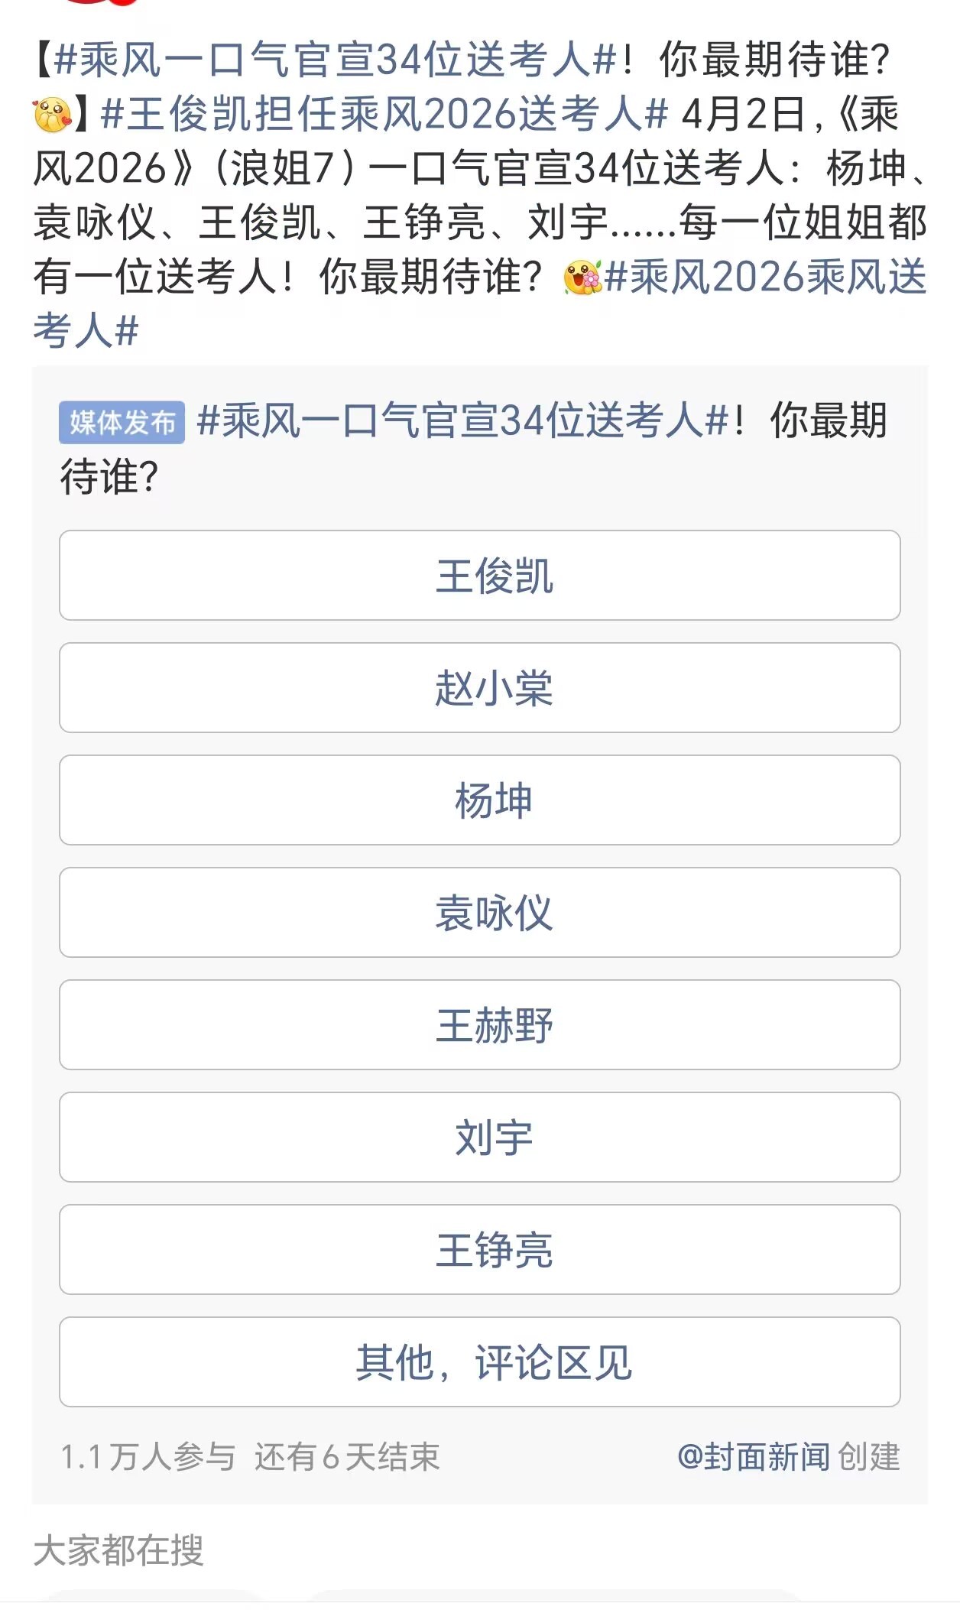
Task: Tap the blushing face emoji in post
Action: tap(52, 115)
